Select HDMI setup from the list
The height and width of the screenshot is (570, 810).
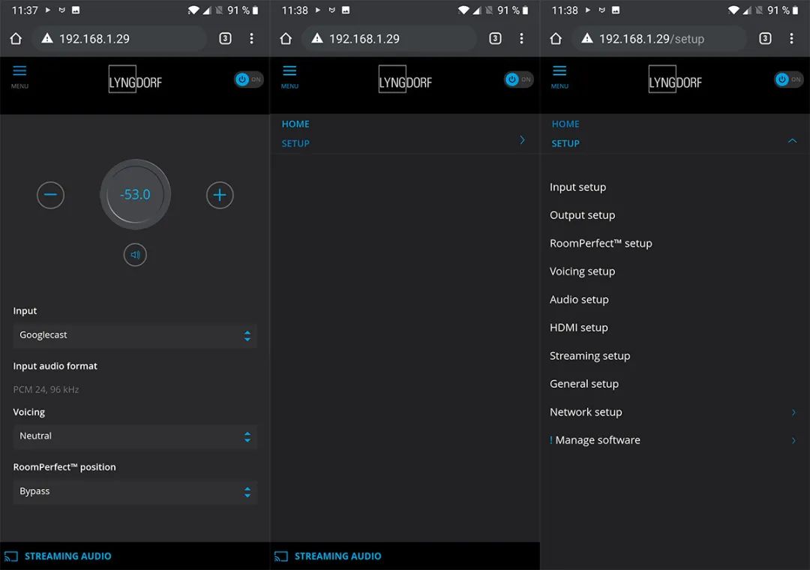pyautogui.click(x=578, y=328)
